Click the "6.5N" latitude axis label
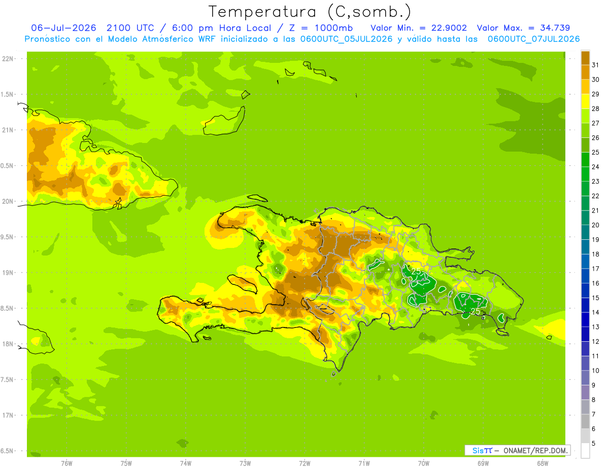Screen dimensions: 609x470 click(8, 451)
